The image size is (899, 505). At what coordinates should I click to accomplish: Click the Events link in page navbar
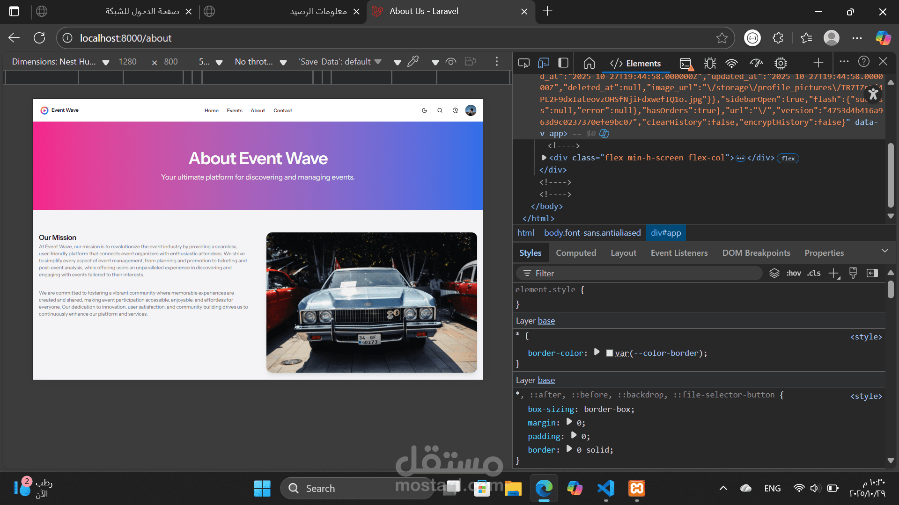click(x=235, y=111)
